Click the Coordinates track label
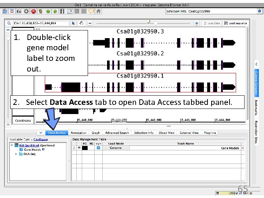This screenshot has height=198, width=264. click(x=23, y=121)
